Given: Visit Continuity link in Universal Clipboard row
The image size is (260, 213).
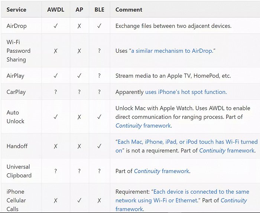Looking at the screenshot, I should pos(147,171).
